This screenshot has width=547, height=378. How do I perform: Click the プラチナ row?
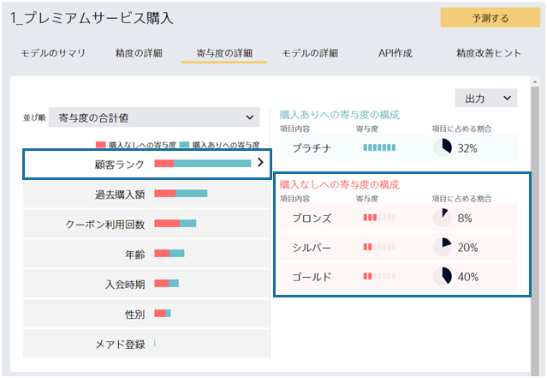398,147
